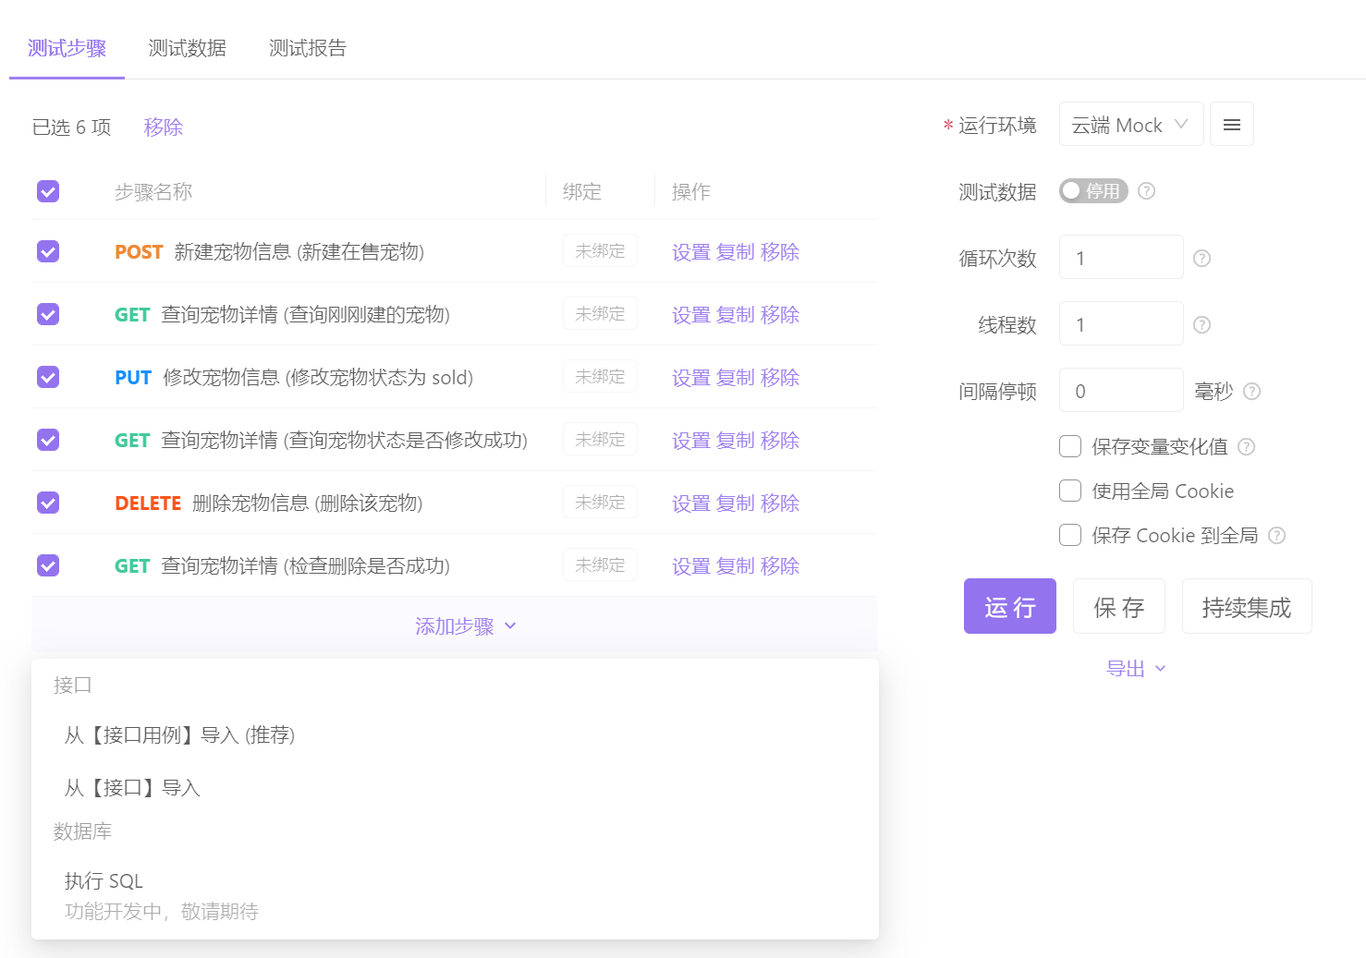Switch to the 测试数据 tab
This screenshot has height=958, width=1366.
pyautogui.click(x=187, y=48)
